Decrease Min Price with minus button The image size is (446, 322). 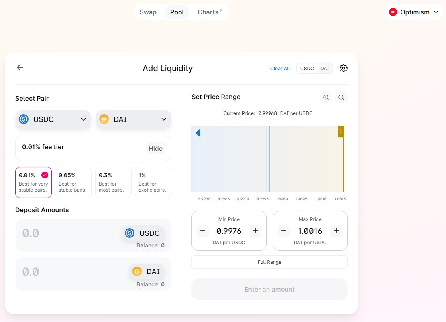click(x=202, y=231)
